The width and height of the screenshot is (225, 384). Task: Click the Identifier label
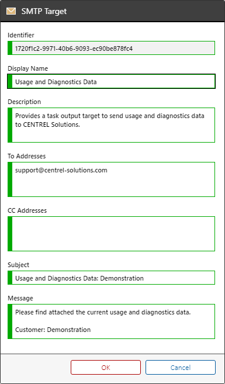click(x=21, y=35)
